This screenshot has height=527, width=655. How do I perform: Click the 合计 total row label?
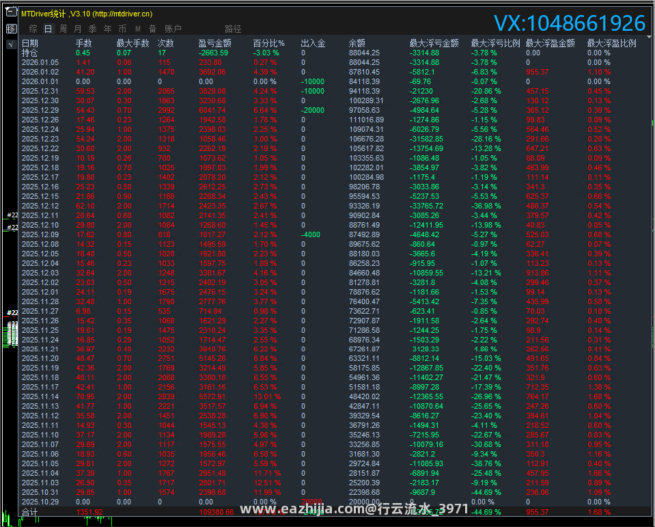[29, 513]
